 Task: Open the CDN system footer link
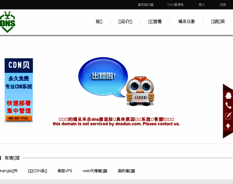click(x=38, y=171)
